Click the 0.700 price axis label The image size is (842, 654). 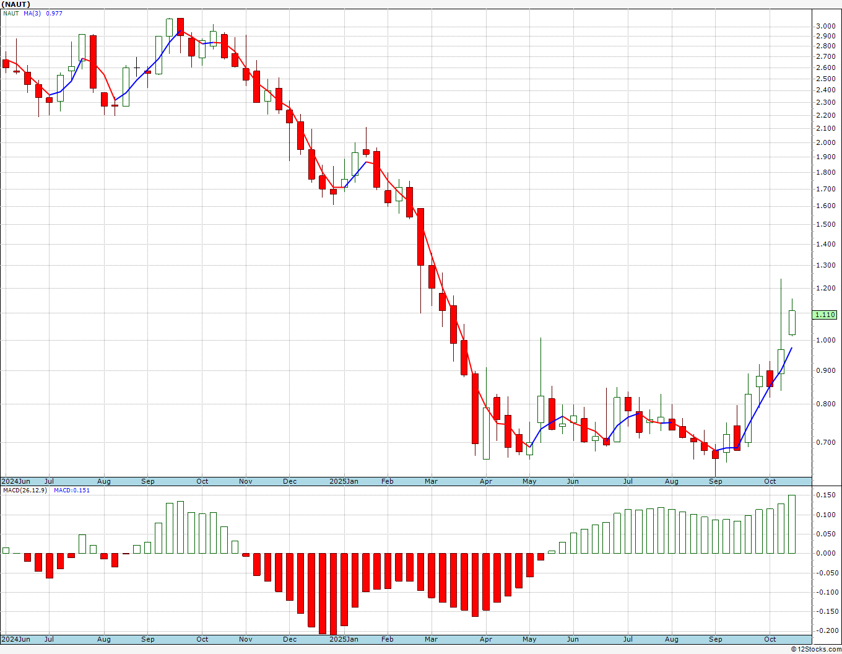pyautogui.click(x=825, y=442)
